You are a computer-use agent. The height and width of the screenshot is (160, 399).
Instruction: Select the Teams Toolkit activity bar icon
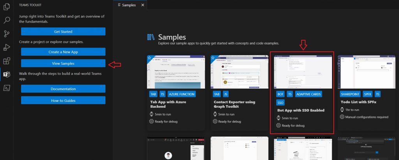(6, 74)
